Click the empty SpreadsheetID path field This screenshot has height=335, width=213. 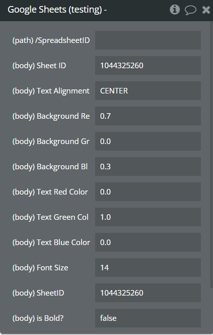[x=148, y=40]
